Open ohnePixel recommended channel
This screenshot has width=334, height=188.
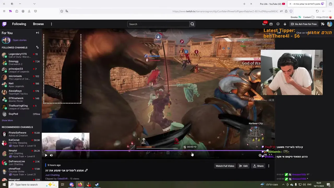(21, 172)
